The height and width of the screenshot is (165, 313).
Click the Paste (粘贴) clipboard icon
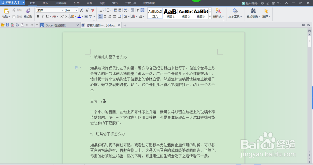point(6,11)
